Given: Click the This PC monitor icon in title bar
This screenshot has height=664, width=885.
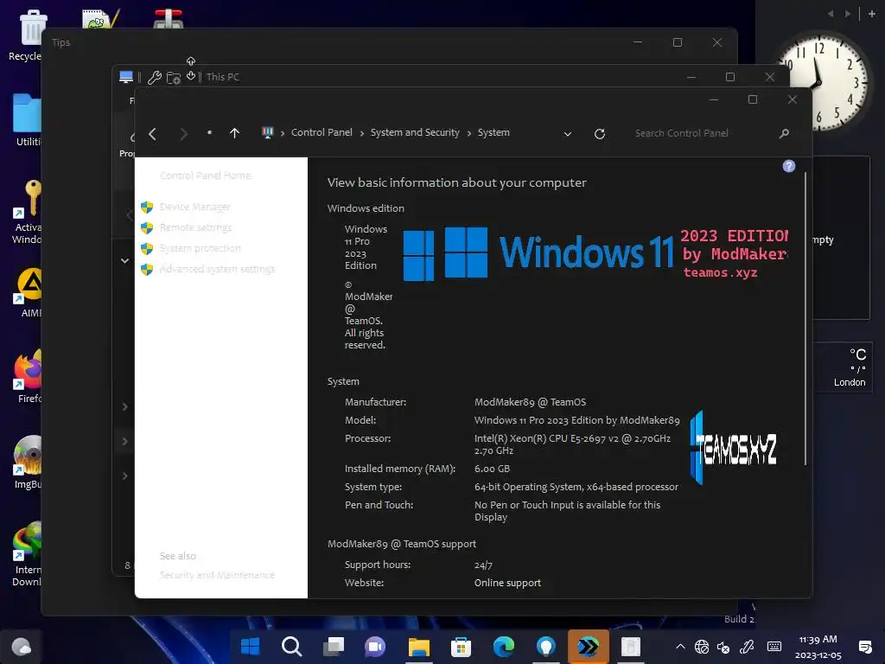Looking at the screenshot, I should pyautogui.click(x=126, y=77).
